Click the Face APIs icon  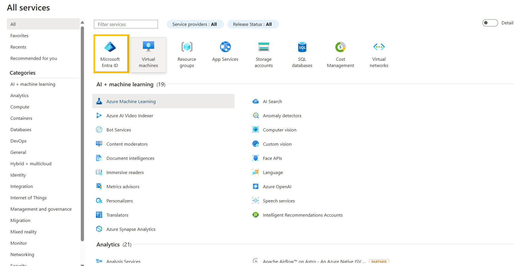[x=256, y=158]
